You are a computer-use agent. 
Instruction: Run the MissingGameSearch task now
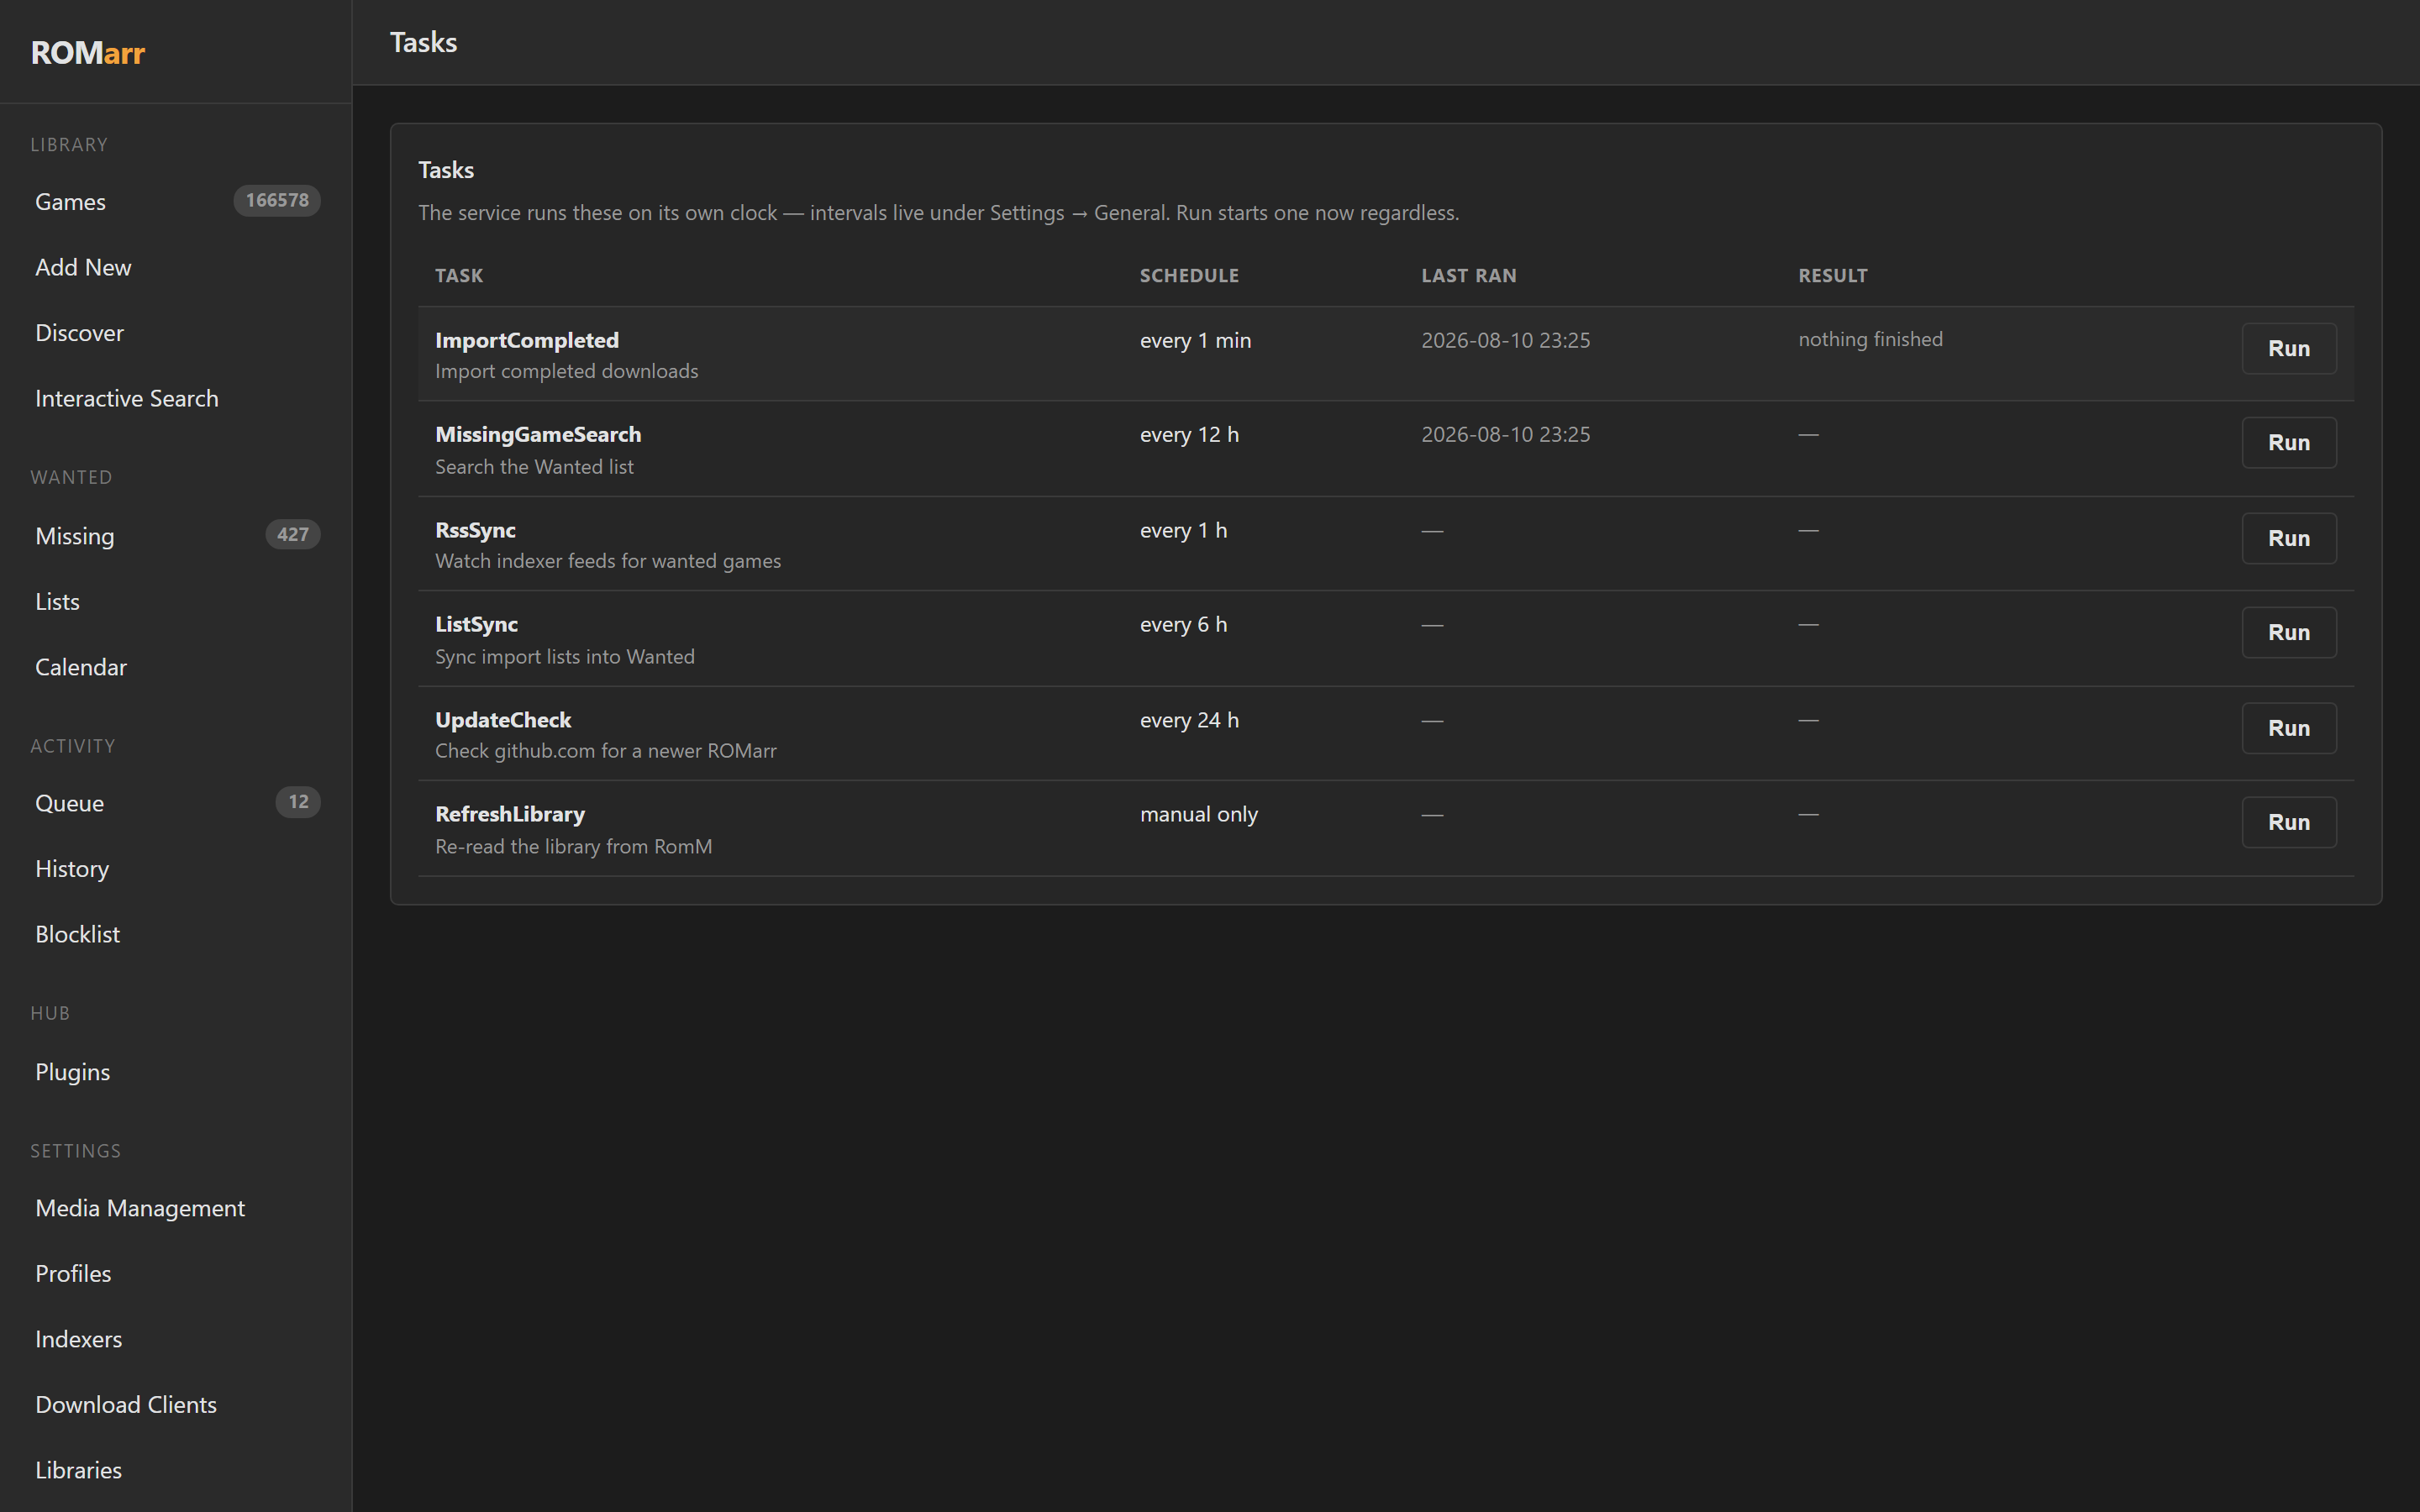tap(2288, 442)
